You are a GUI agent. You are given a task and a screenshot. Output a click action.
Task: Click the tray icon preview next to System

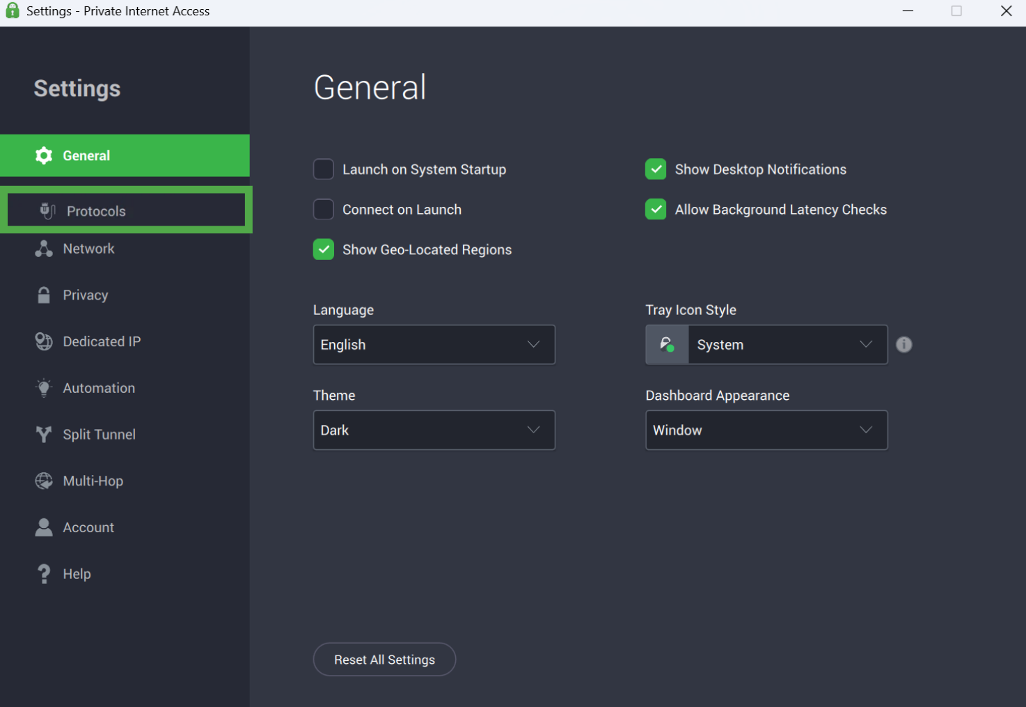[668, 344]
